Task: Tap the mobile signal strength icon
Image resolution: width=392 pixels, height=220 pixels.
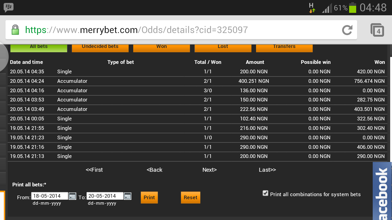Action: [x=327, y=8]
